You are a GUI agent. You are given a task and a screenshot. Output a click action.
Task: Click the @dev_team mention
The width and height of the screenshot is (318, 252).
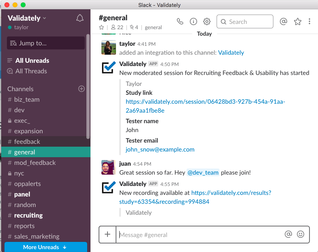coord(203,173)
